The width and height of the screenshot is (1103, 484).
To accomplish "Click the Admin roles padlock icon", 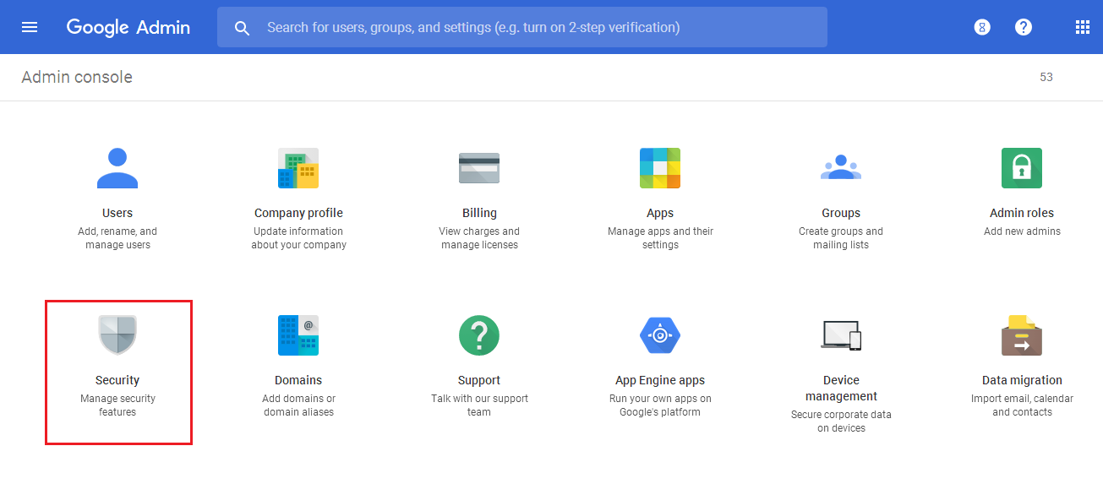I will click(1022, 168).
